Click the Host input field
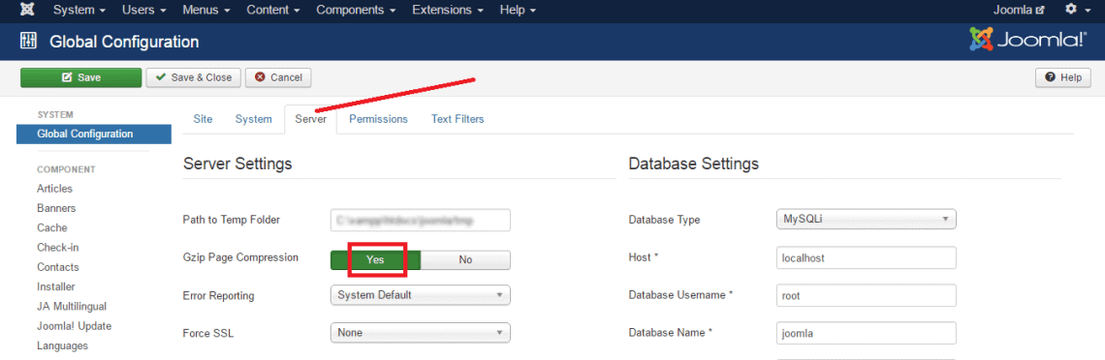The height and width of the screenshot is (360, 1105). pyautogui.click(x=867, y=258)
